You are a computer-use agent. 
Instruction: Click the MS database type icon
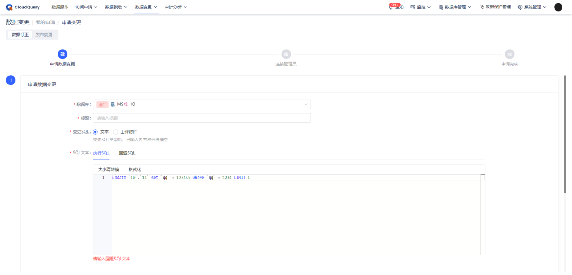[113, 104]
